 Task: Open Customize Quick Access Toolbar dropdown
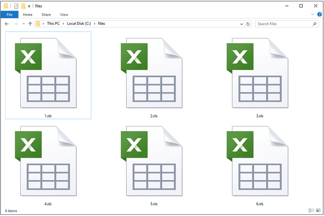[29, 6]
